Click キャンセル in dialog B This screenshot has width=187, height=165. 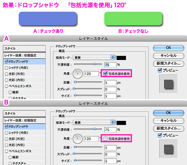point(169,121)
